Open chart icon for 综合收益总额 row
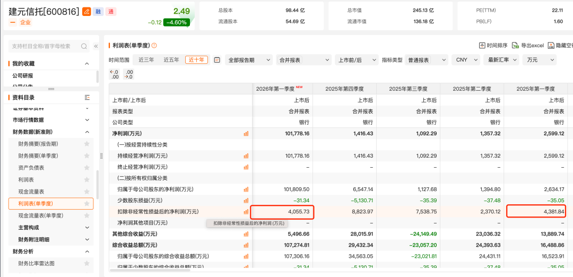This screenshot has height=277, width=573. [246, 245]
